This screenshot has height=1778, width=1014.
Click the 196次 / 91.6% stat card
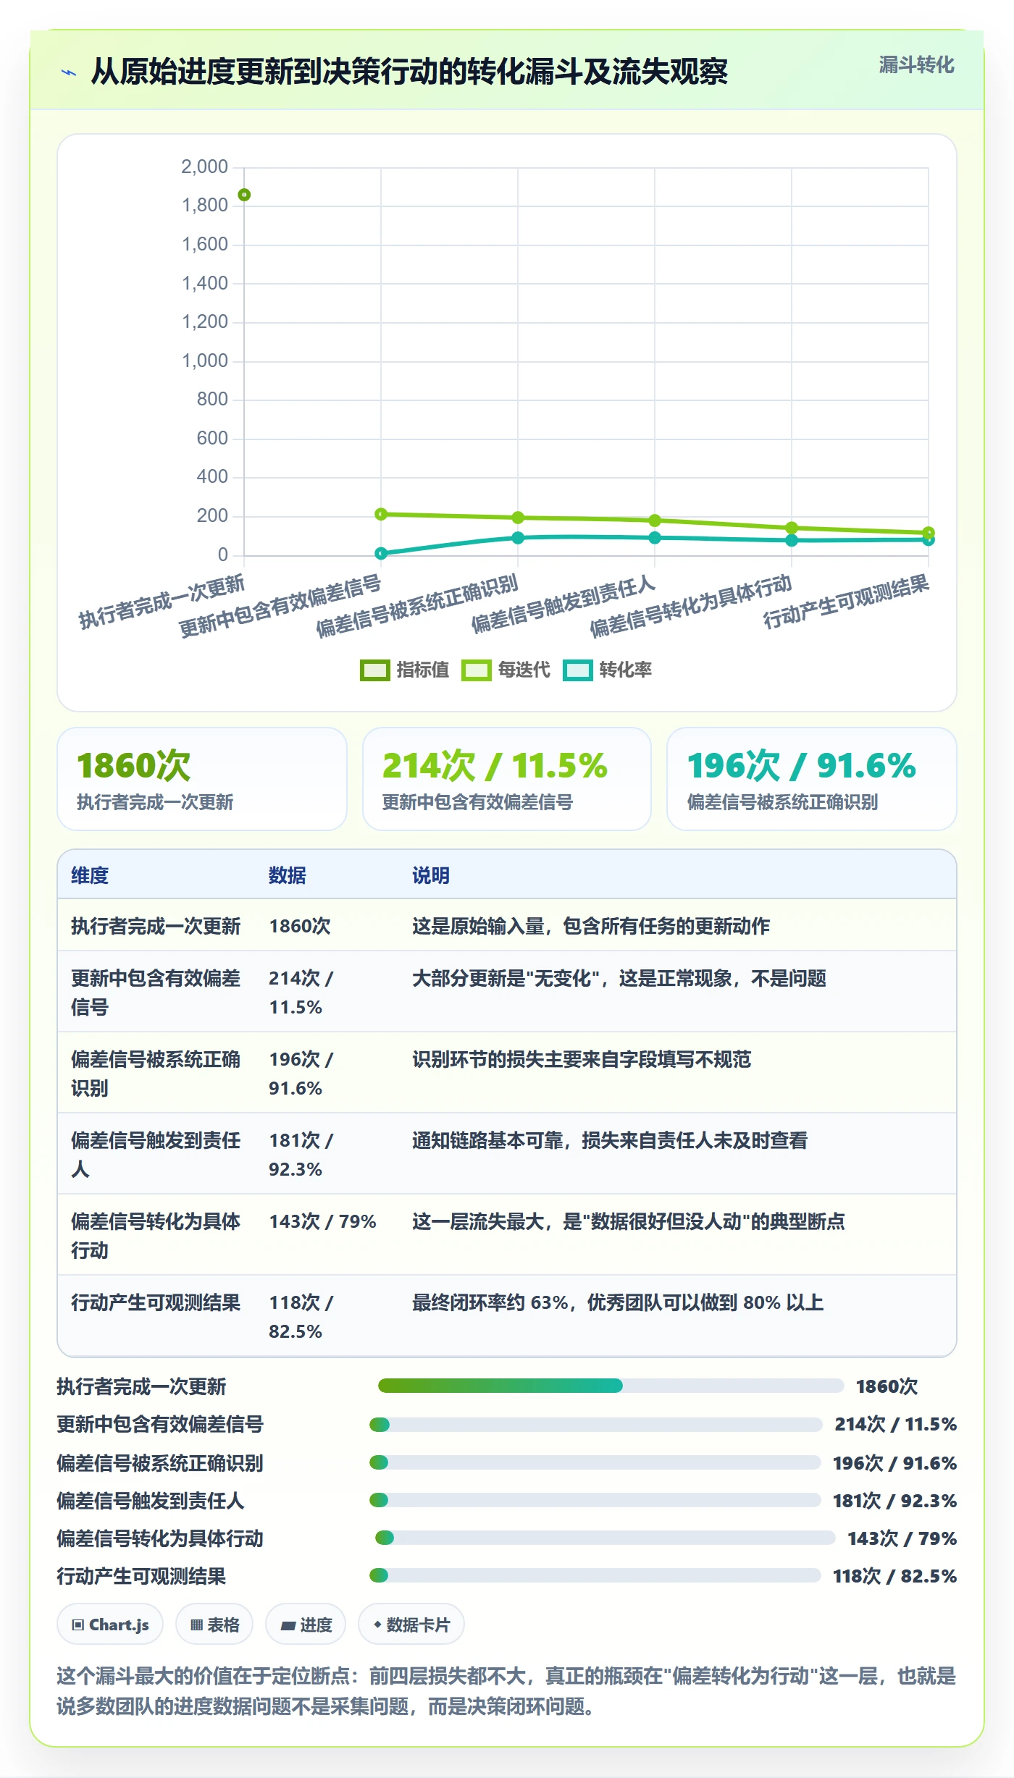click(812, 779)
